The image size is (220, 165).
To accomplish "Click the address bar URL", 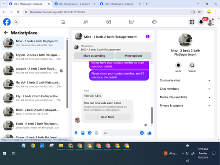I will point(57,12).
